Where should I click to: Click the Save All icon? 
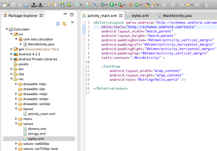(19, 5)
